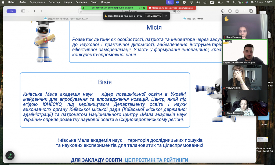Viewport: 275px width, 165px height.
Task: Click the Місія heading
Action: [154, 28]
